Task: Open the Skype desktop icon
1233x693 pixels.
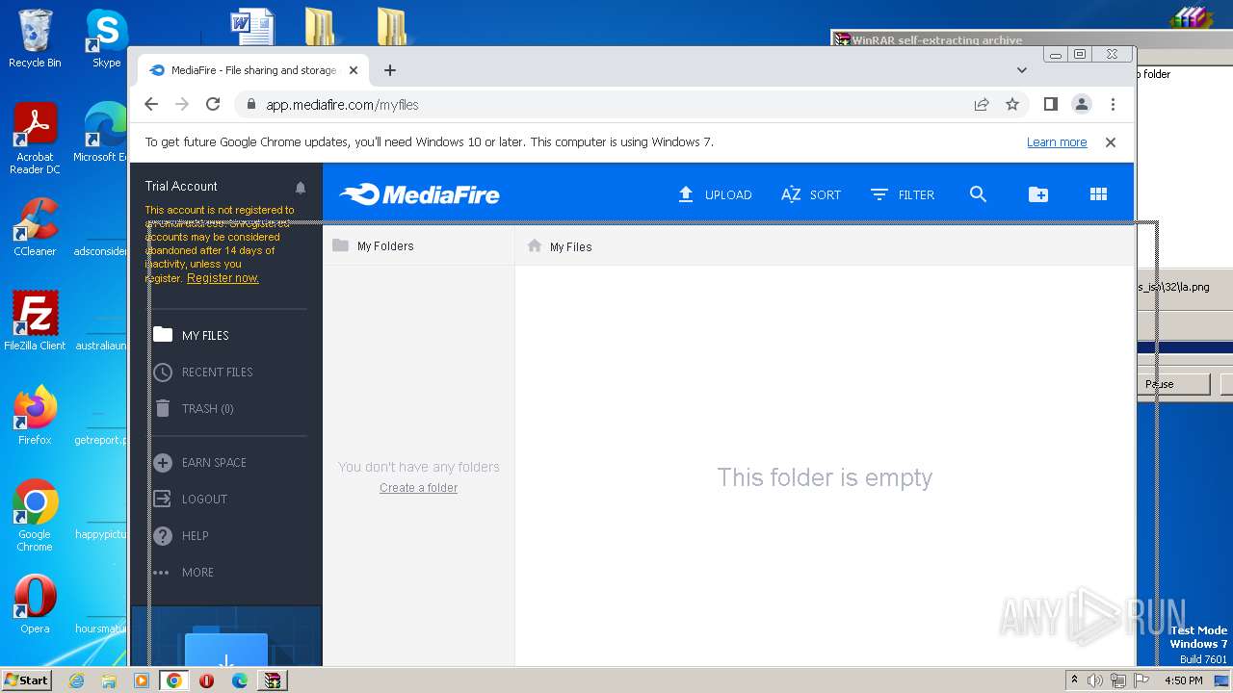Action: click(x=106, y=39)
